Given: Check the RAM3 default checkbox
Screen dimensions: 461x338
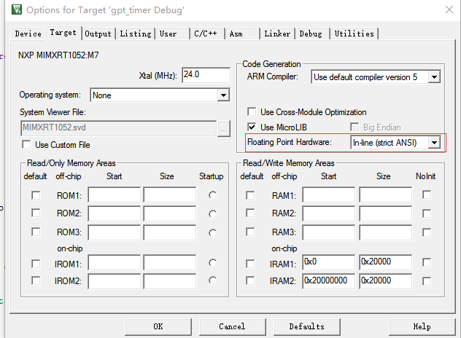Looking at the screenshot, I should 250,232.
